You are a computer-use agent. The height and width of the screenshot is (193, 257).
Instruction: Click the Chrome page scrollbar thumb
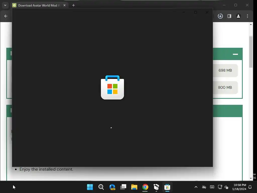251,52
